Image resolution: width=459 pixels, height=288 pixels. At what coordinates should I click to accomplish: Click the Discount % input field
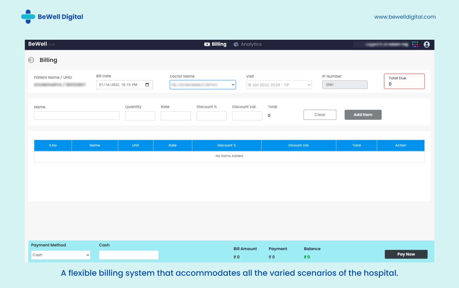(211, 115)
